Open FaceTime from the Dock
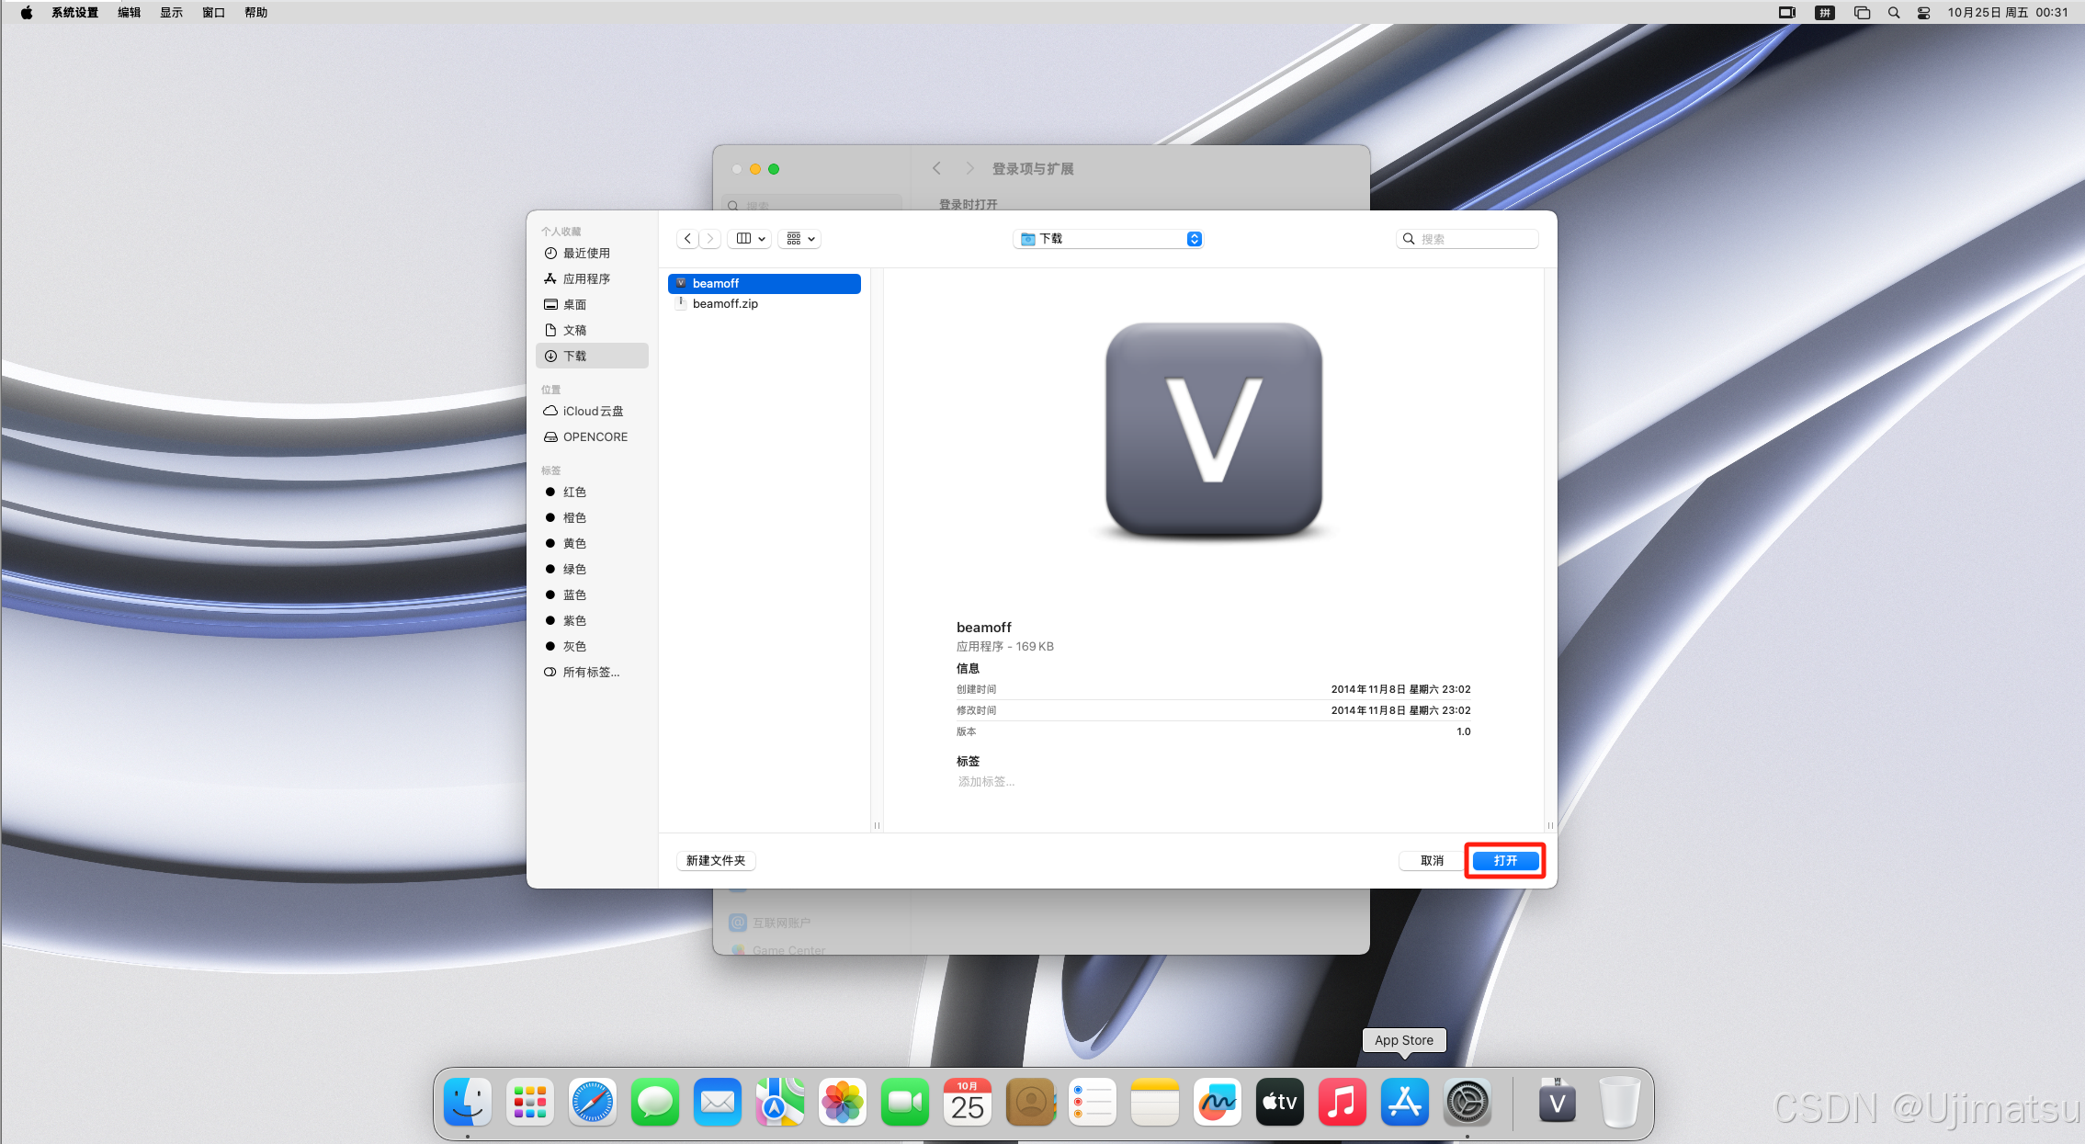Image resolution: width=2085 pixels, height=1144 pixels. (x=905, y=1102)
